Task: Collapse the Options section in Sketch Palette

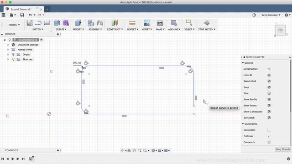Action: (x=243, y=63)
